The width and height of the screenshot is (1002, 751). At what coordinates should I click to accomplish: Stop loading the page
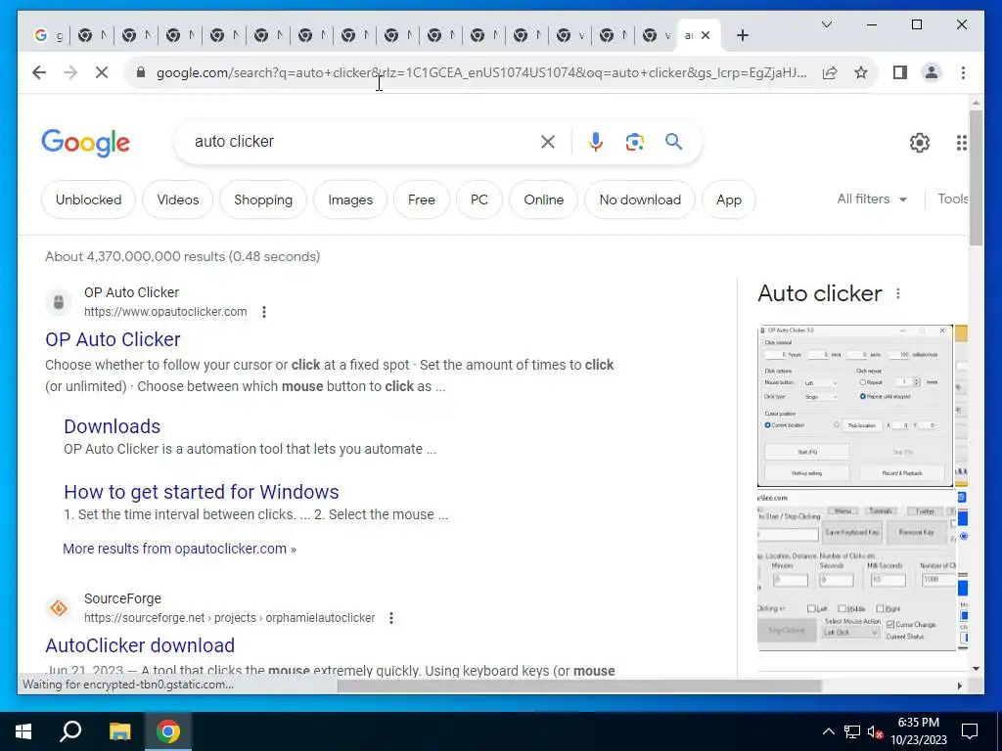(x=102, y=72)
